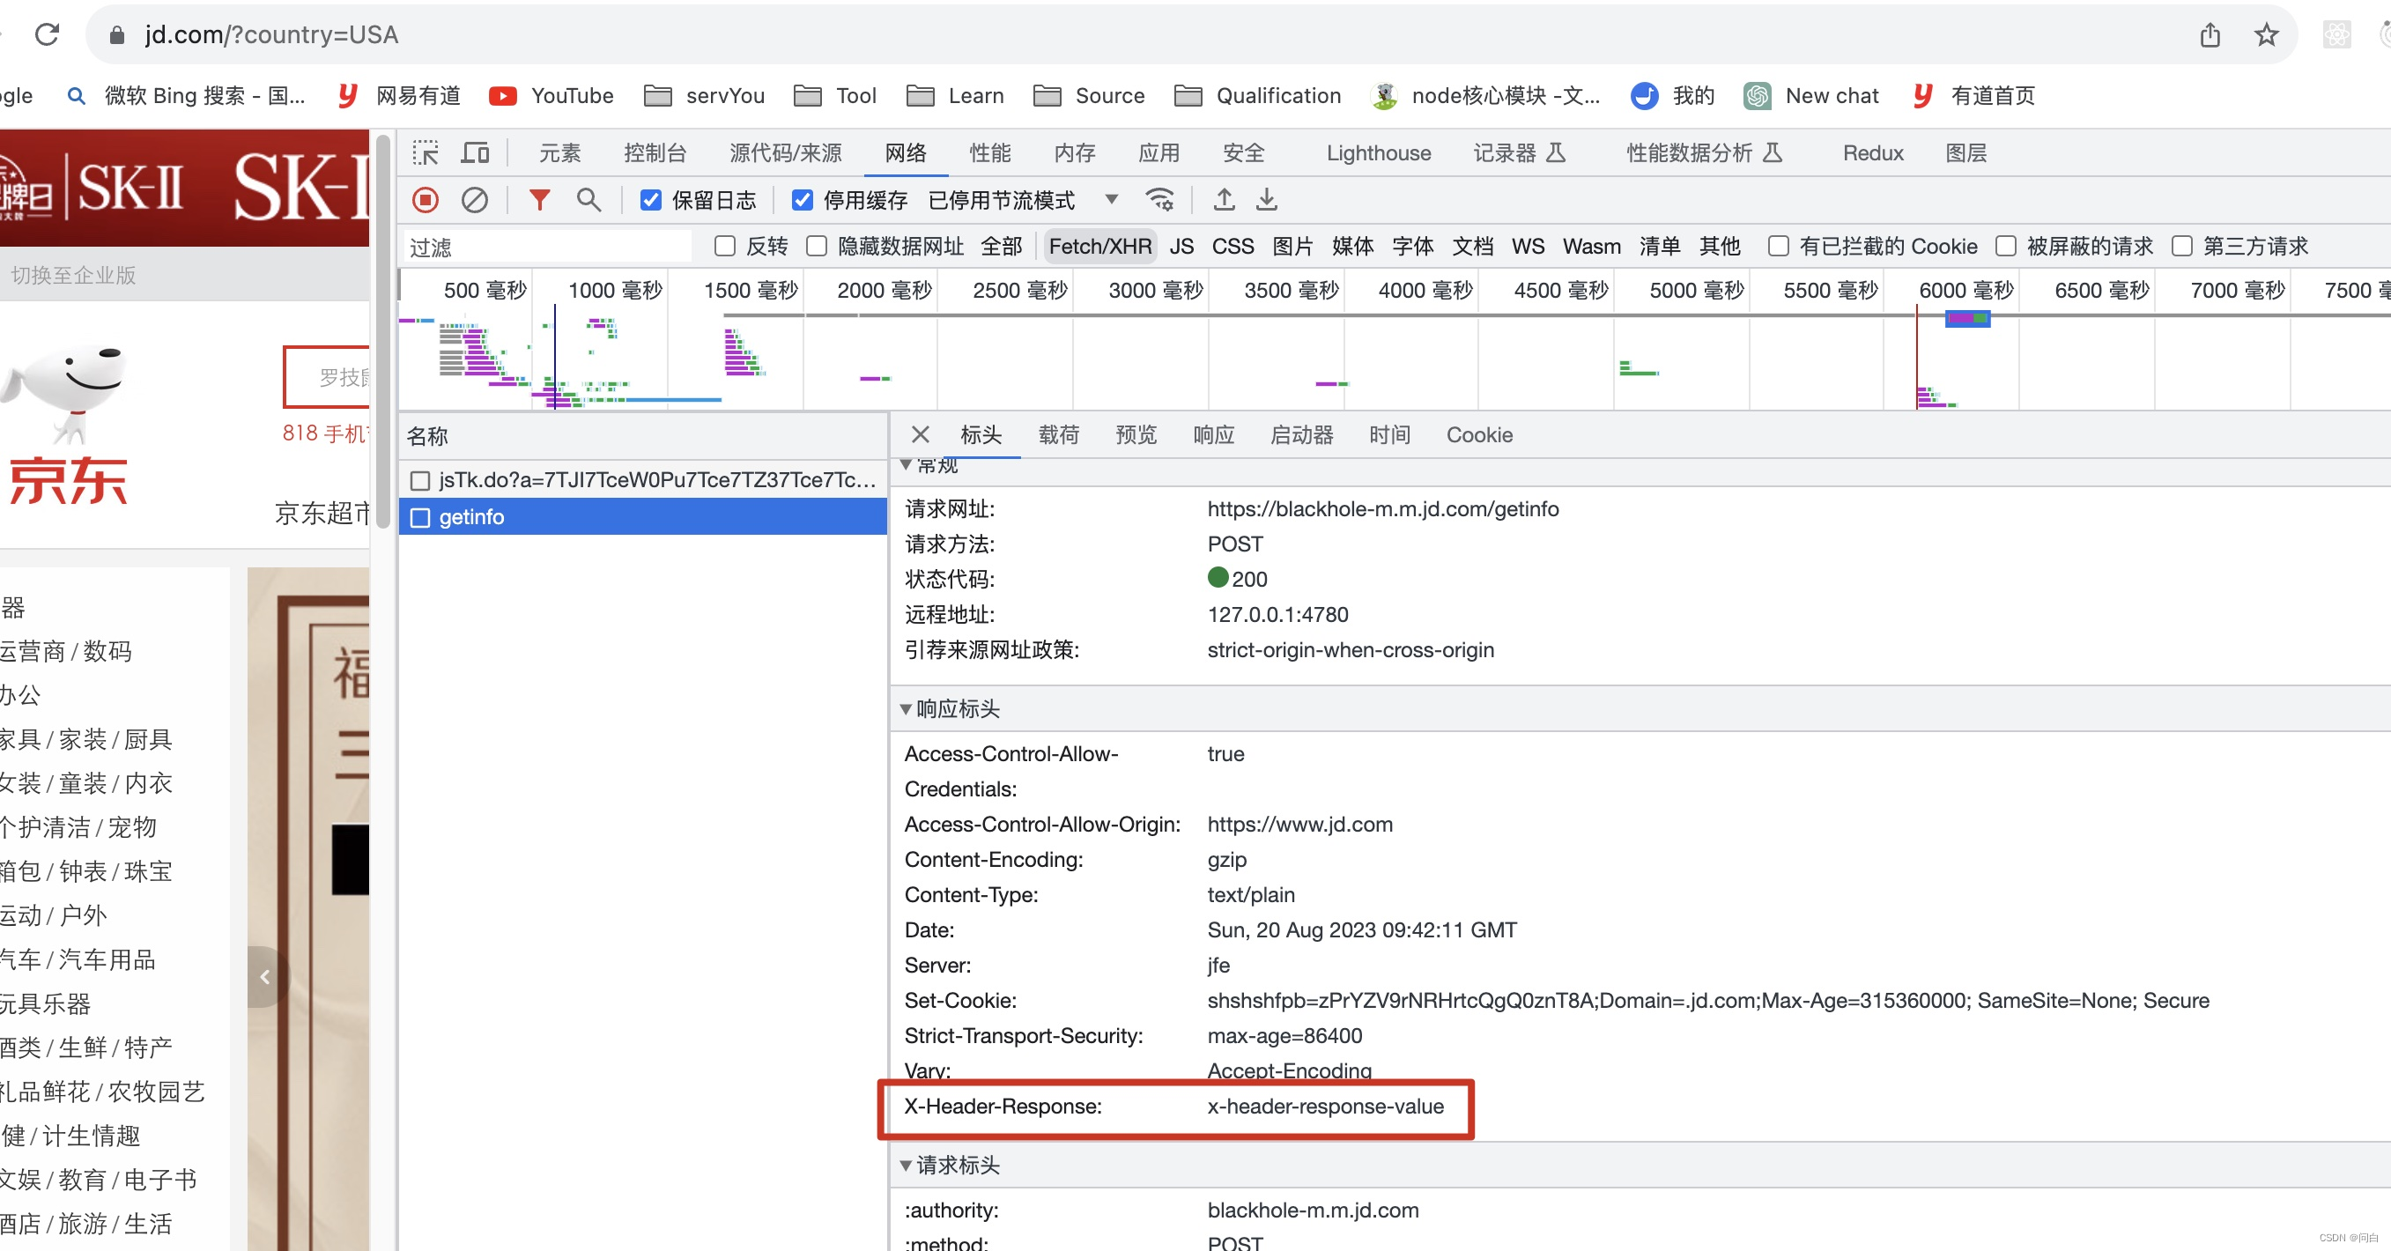This screenshot has height=1251, width=2391.
Task: Toggle the 停用缓存 checkbox
Action: [803, 201]
